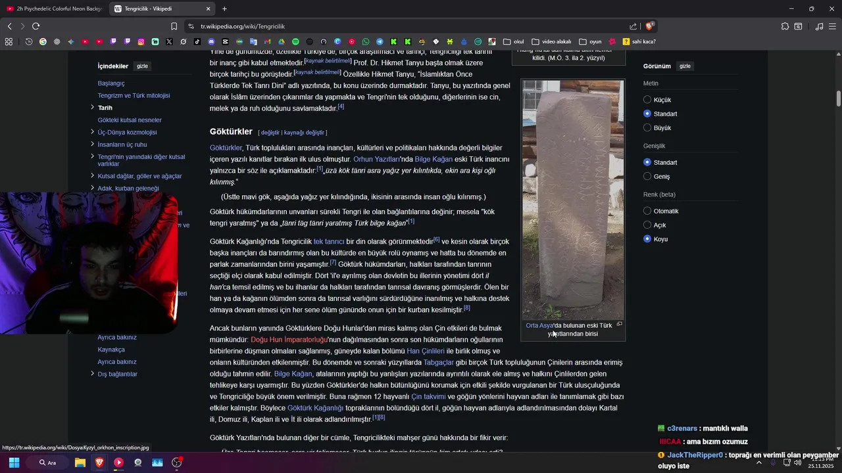842x473 pixels.
Task: Click the music note media icon
Action: click(819, 26)
